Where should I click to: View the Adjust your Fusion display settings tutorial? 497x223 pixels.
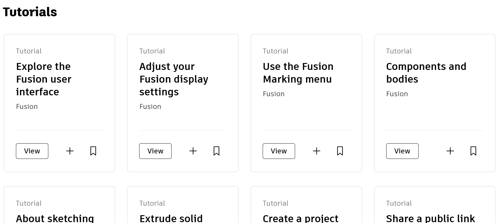[x=155, y=151]
